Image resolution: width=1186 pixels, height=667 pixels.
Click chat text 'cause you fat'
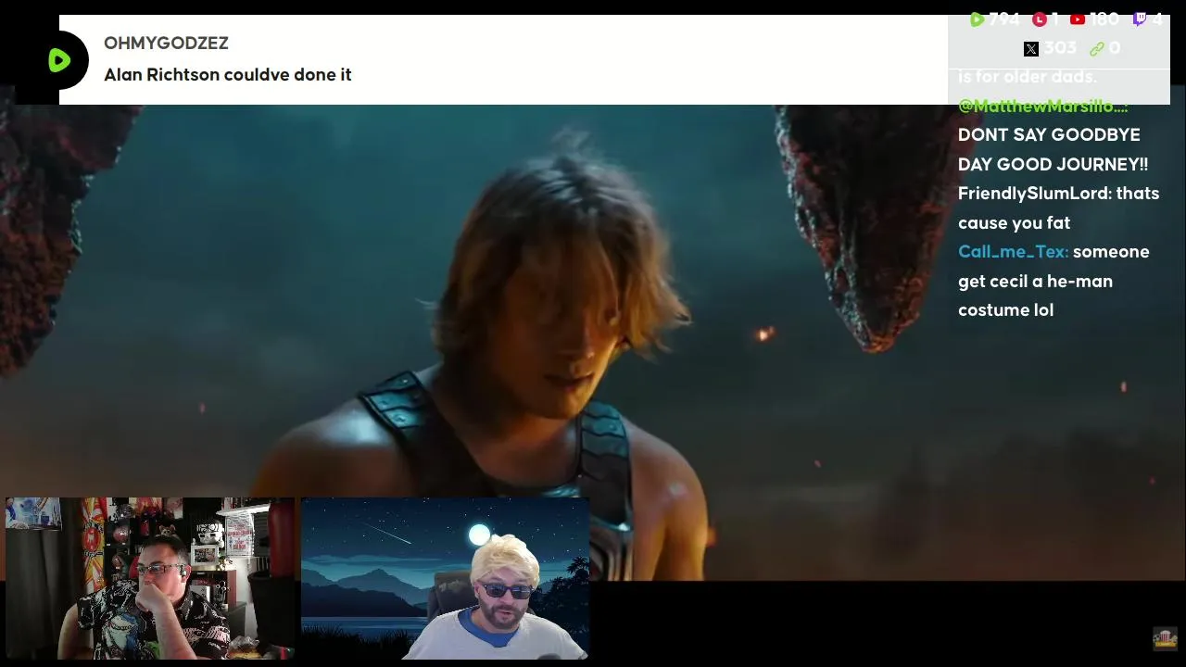1014,223
